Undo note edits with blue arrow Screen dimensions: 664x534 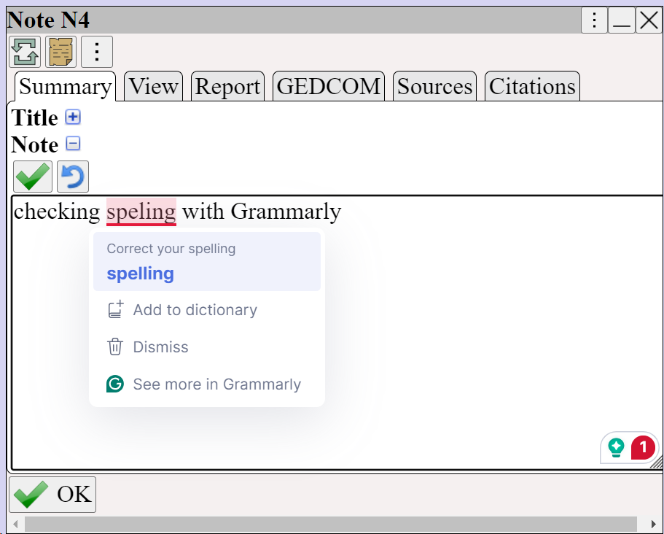point(73,177)
